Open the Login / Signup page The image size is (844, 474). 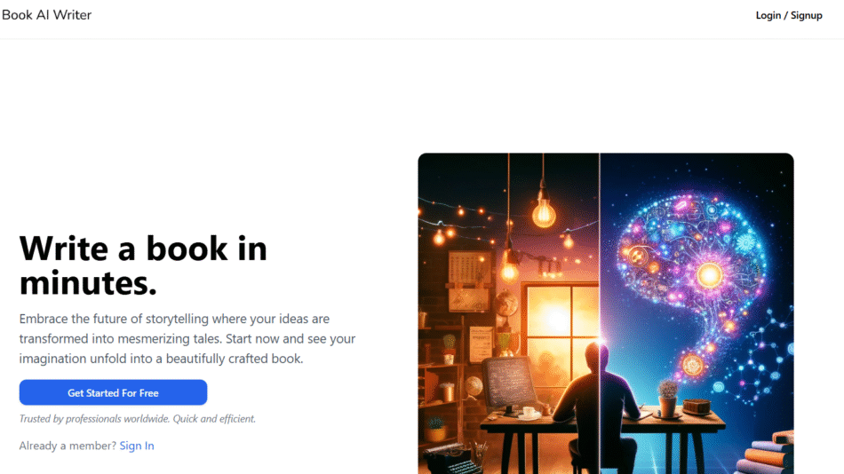click(789, 15)
